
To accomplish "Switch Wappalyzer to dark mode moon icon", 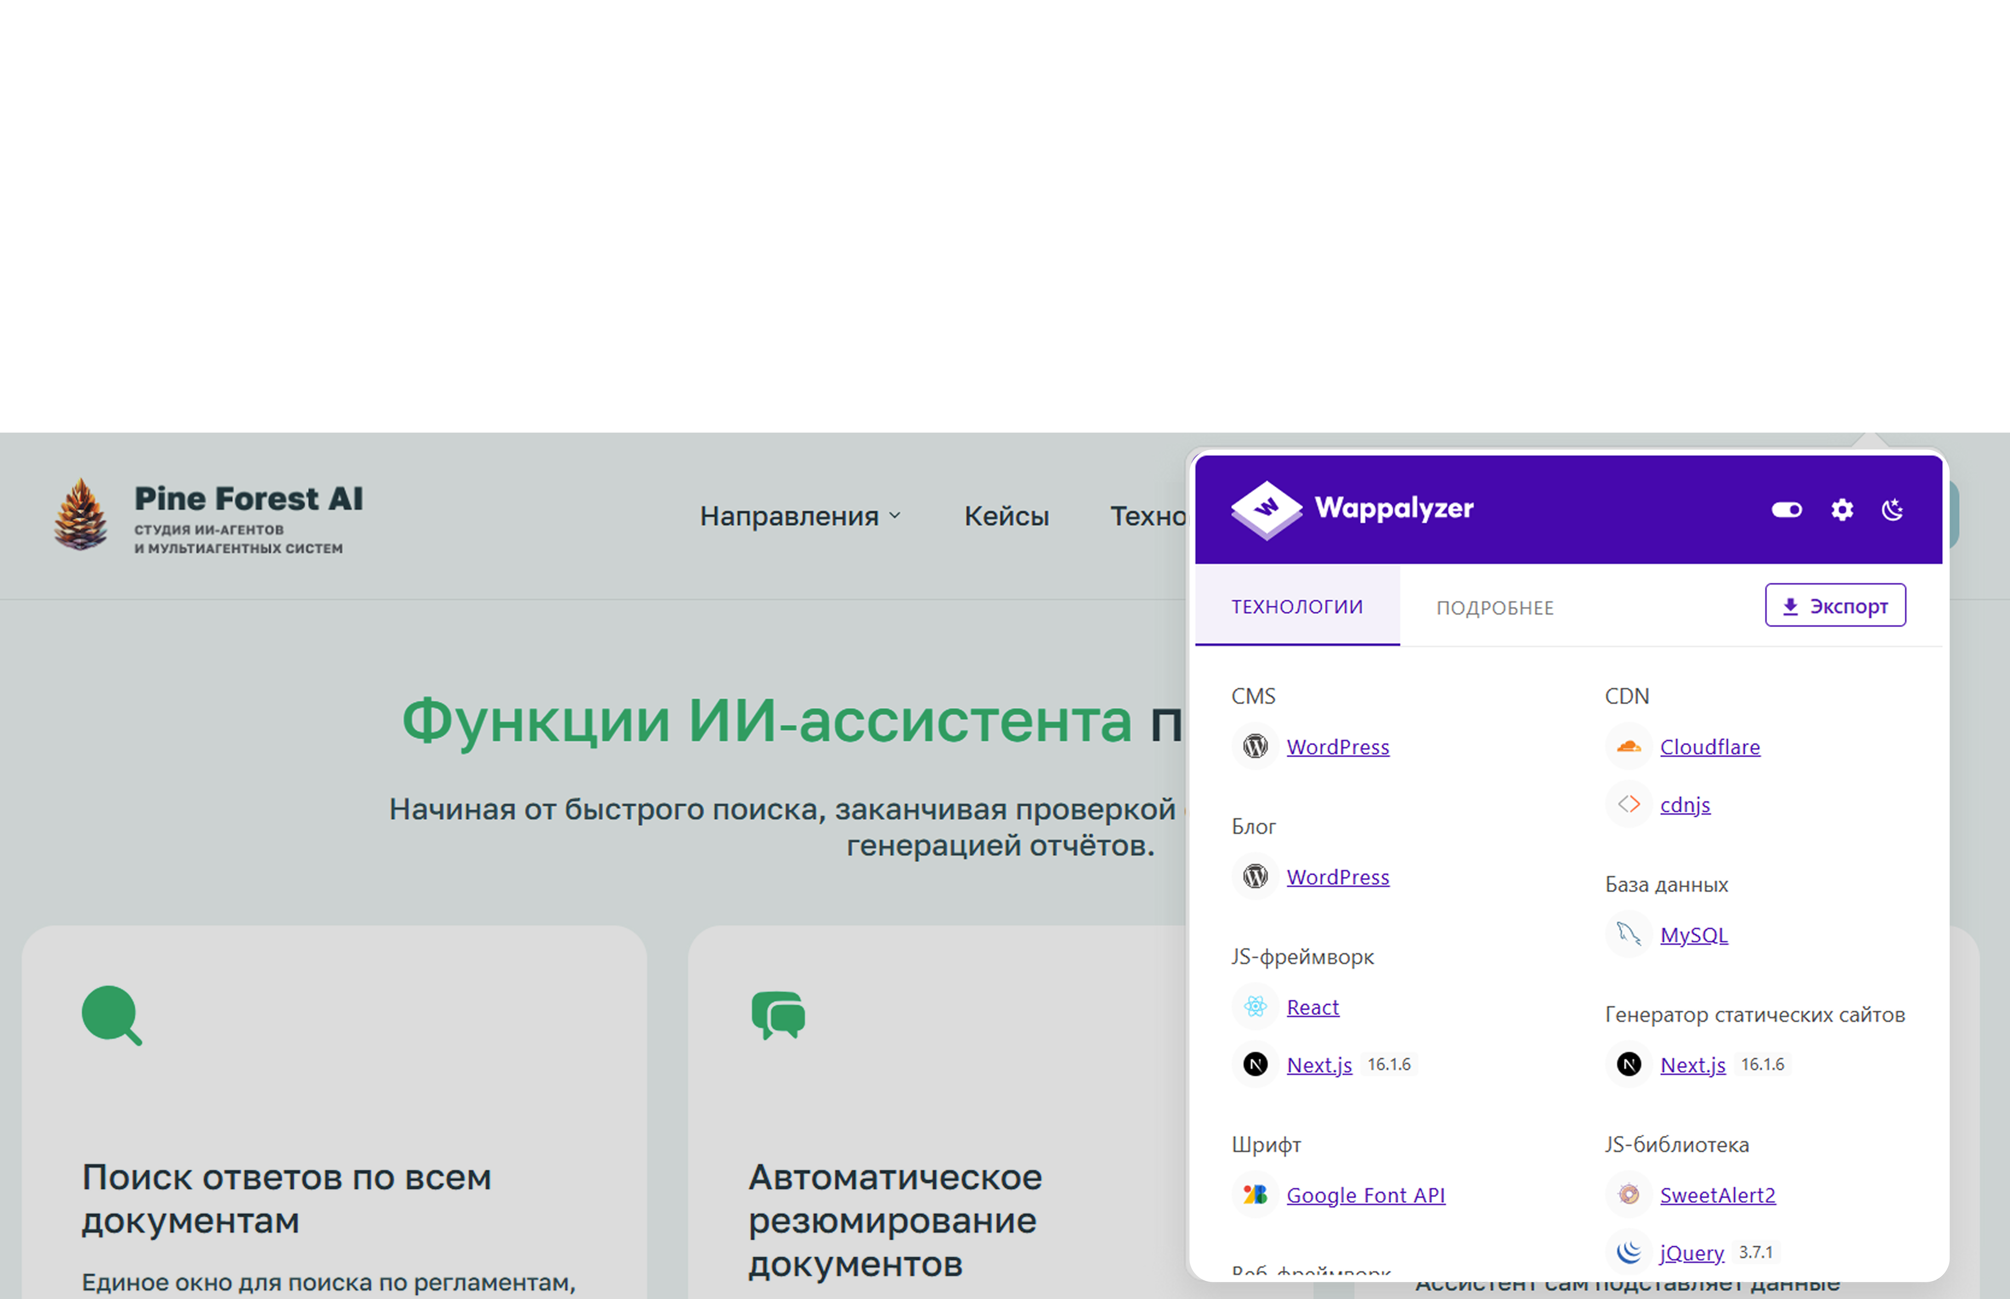I will pyautogui.click(x=1893, y=509).
